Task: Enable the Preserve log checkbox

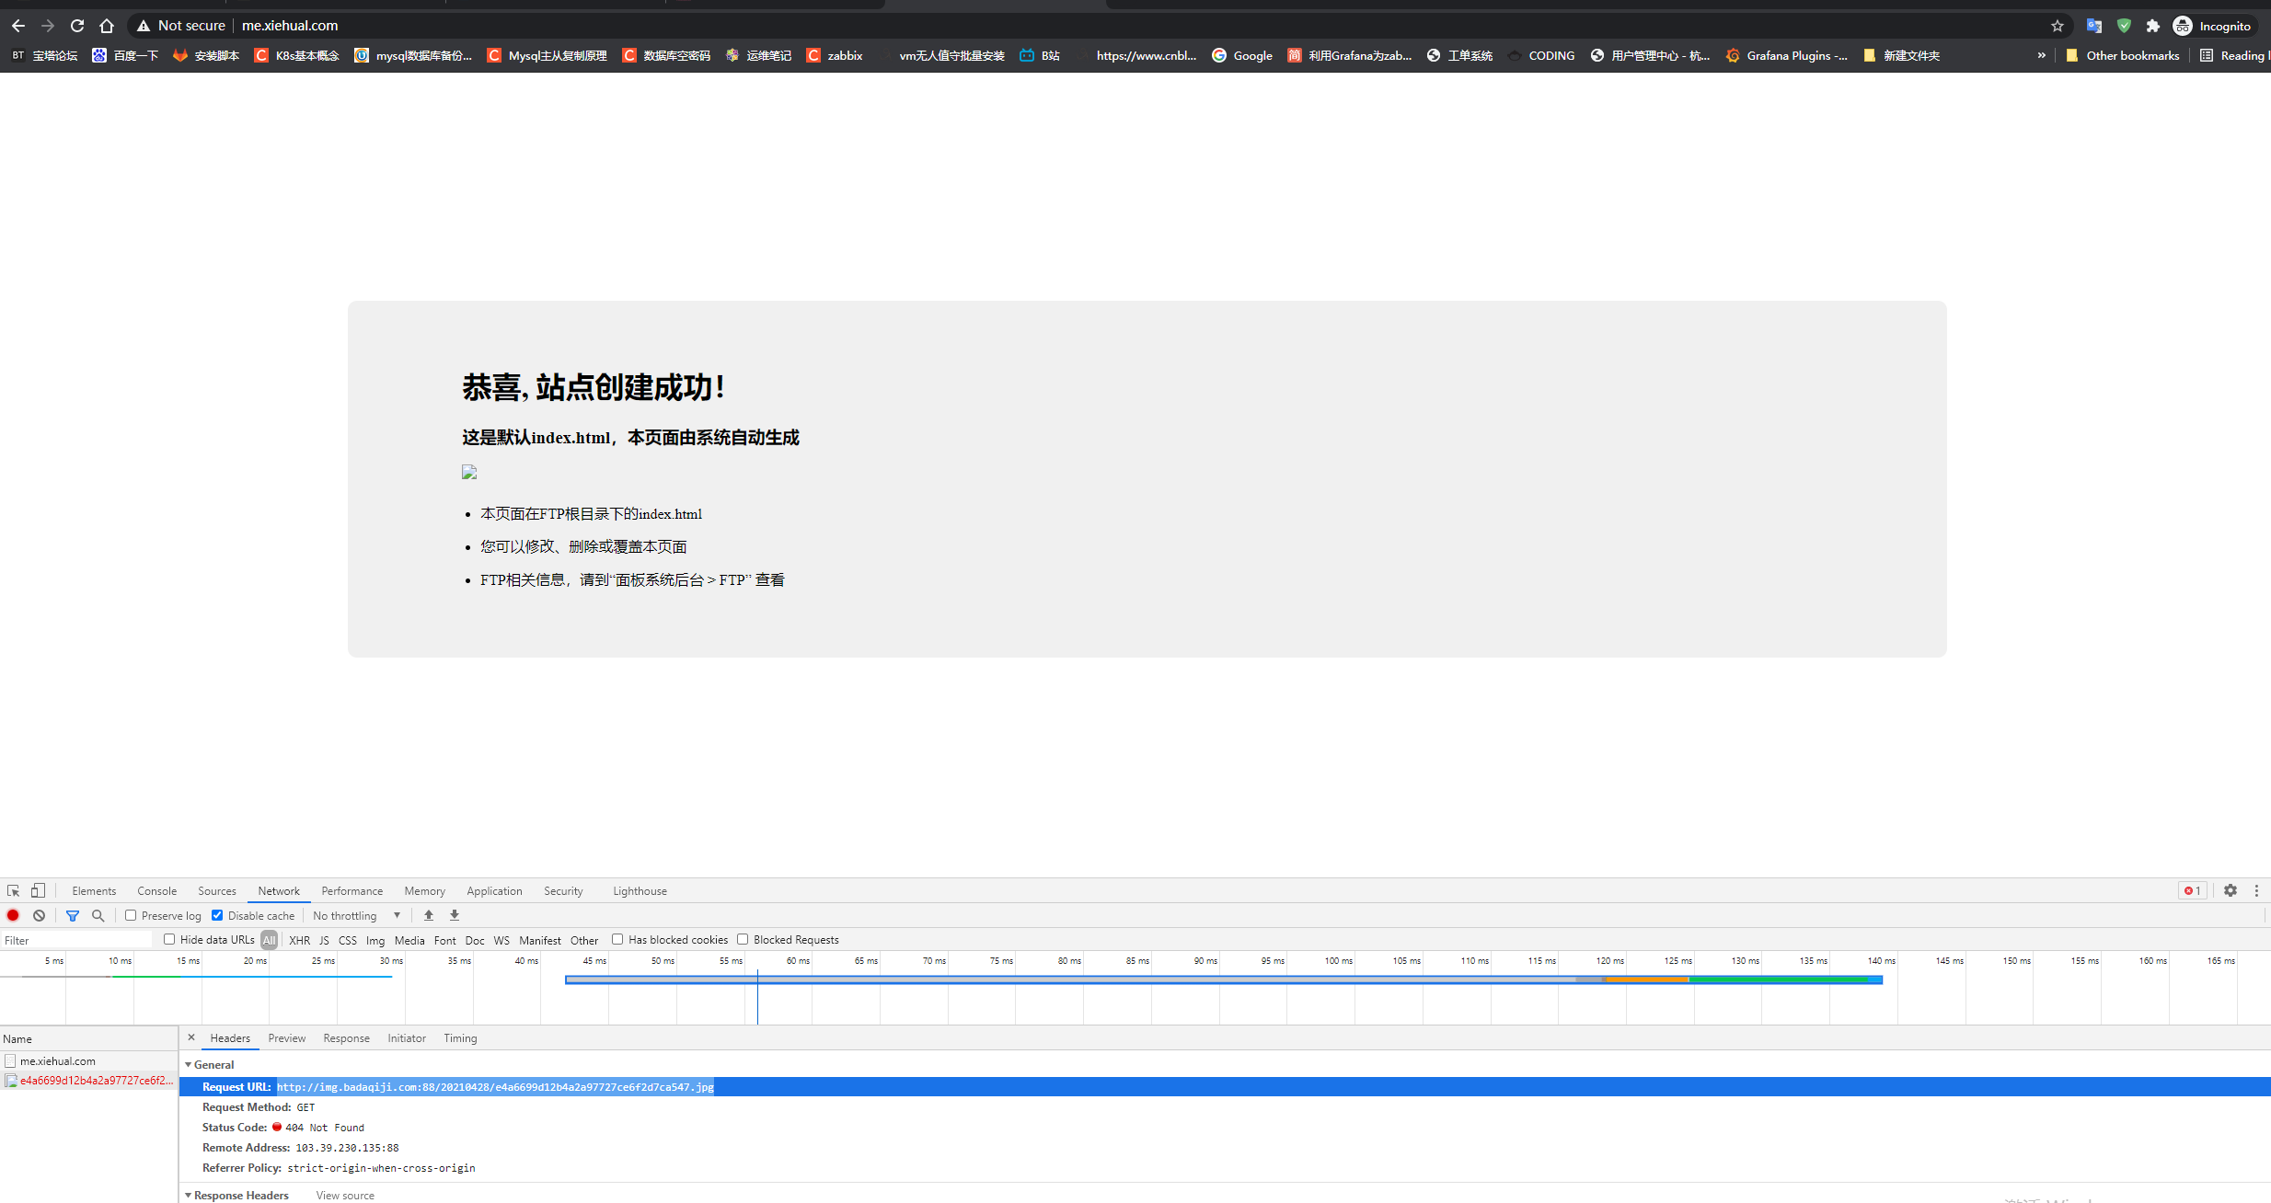Action: tap(131, 915)
